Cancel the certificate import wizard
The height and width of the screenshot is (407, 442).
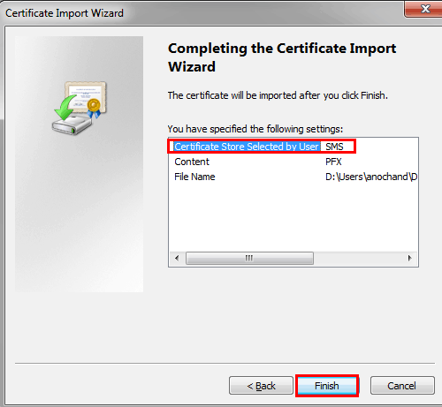point(402,386)
